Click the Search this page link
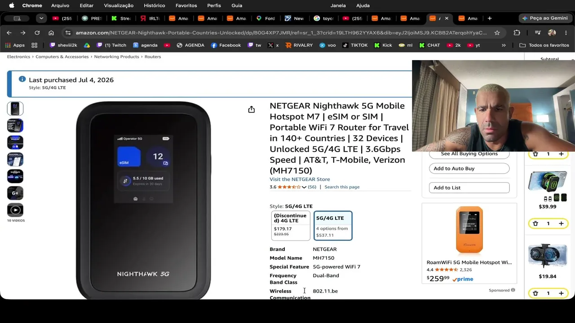575x323 pixels. pyautogui.click(x=342, y=187)
